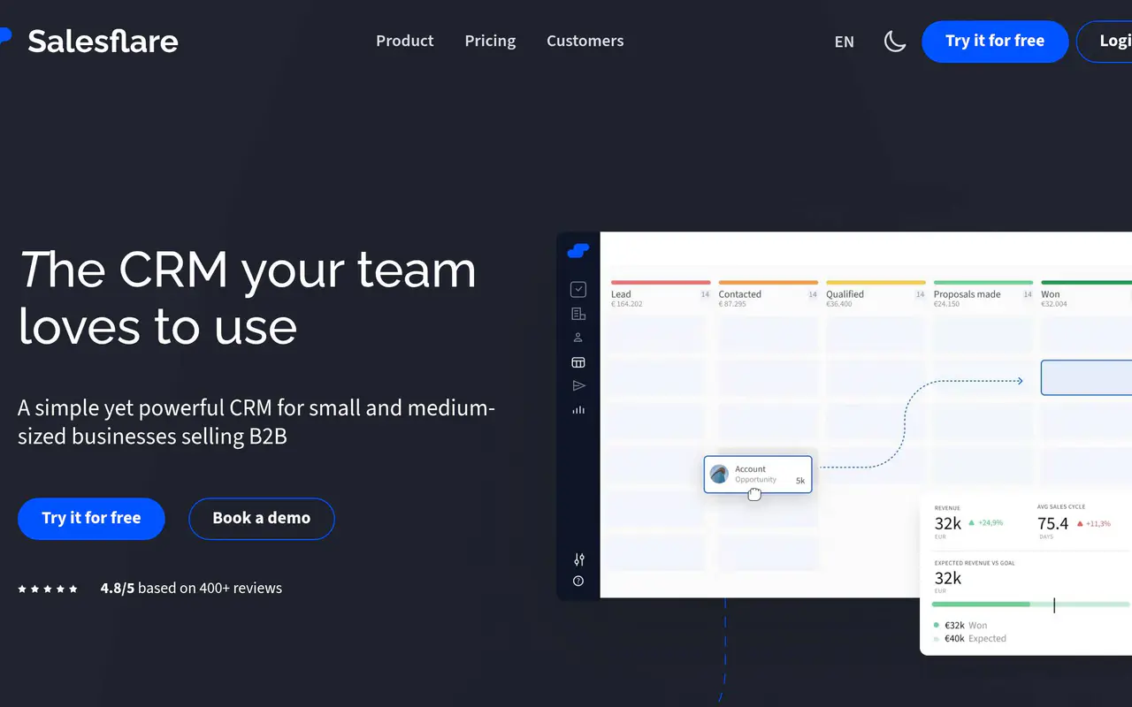
Task: Open the EN language selector
Action: pyautogui.click(x=845, y=42)
